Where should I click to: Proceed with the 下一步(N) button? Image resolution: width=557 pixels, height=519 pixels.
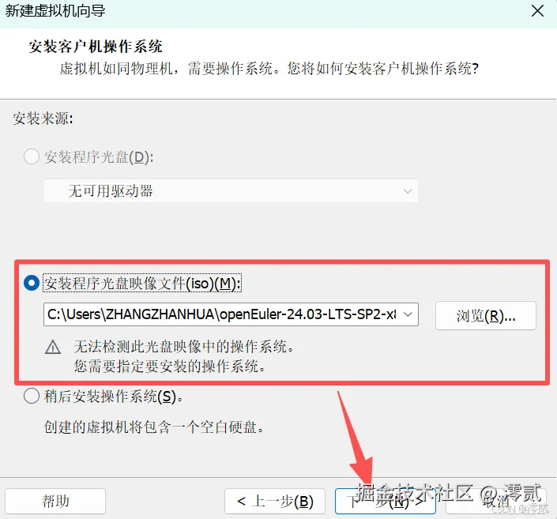click(x=386, y=501)
